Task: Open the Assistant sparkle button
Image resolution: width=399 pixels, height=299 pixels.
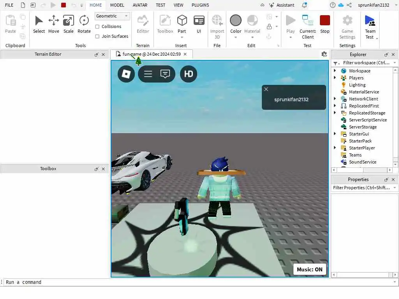Action: [x=281, y=5]
